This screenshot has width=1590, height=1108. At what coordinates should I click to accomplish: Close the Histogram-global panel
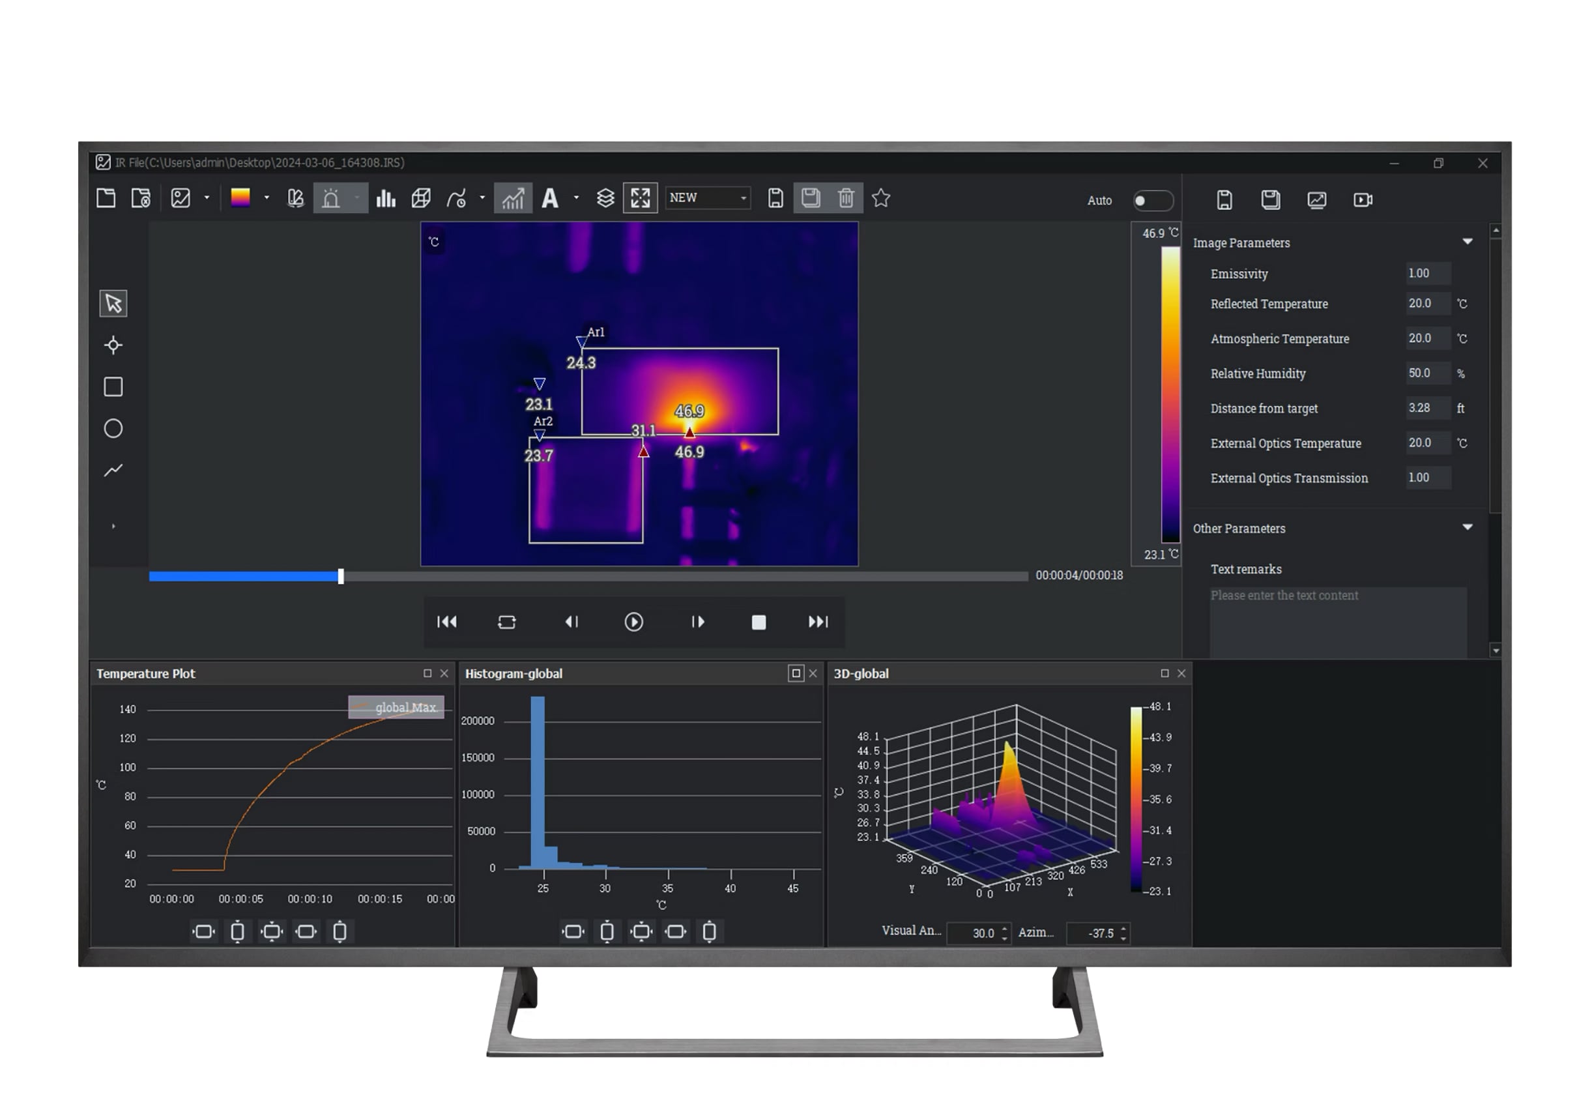click(x=813, y=673)
